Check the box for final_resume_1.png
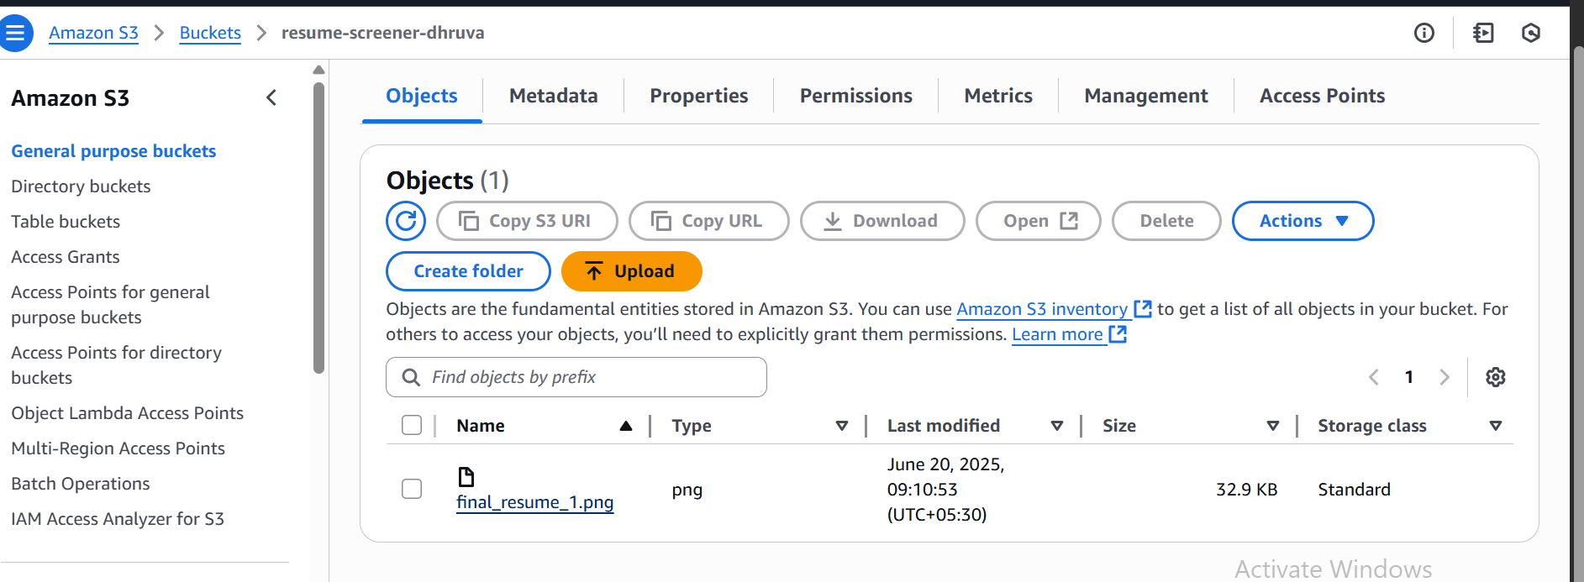1584x582 pixels. tap(412, 489)
